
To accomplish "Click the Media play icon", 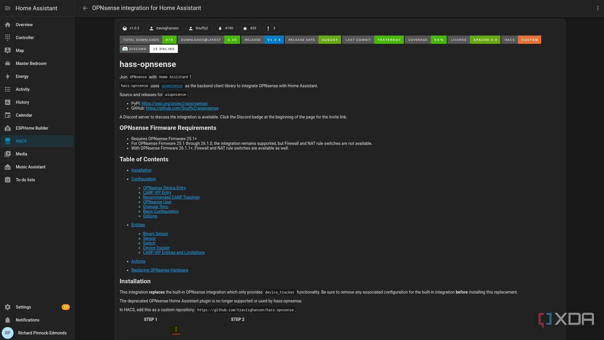I will [8, 154].
